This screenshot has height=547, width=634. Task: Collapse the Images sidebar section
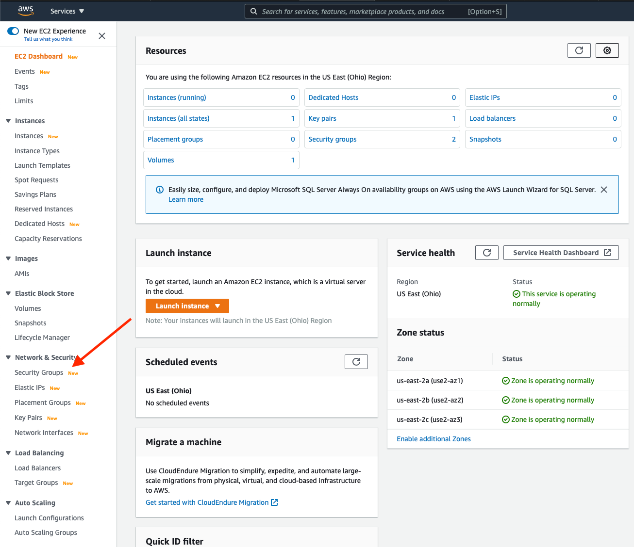click(x=8, y=258)
